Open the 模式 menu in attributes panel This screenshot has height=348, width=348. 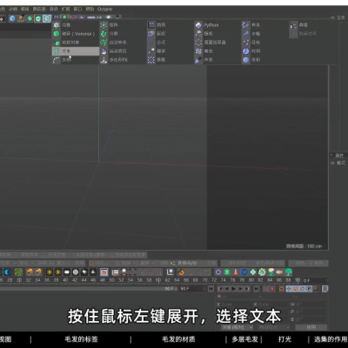click(x=341, y=163)
